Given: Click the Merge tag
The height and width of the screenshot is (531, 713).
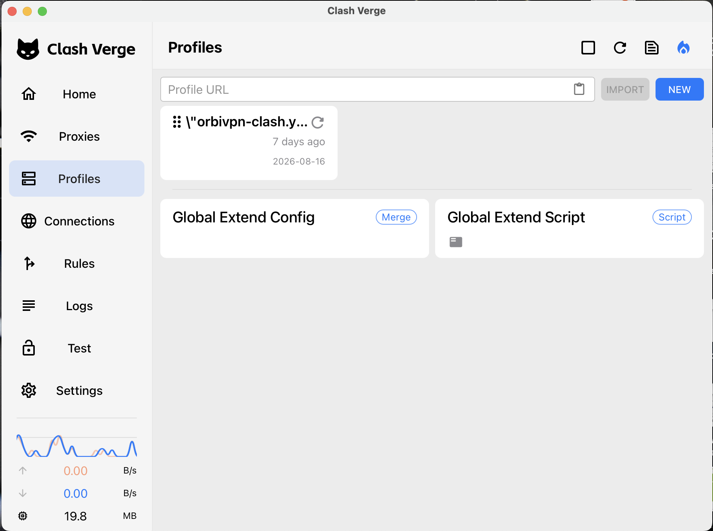Looking at the screenshot, I should pyautogui.click(x=396, y=217).
